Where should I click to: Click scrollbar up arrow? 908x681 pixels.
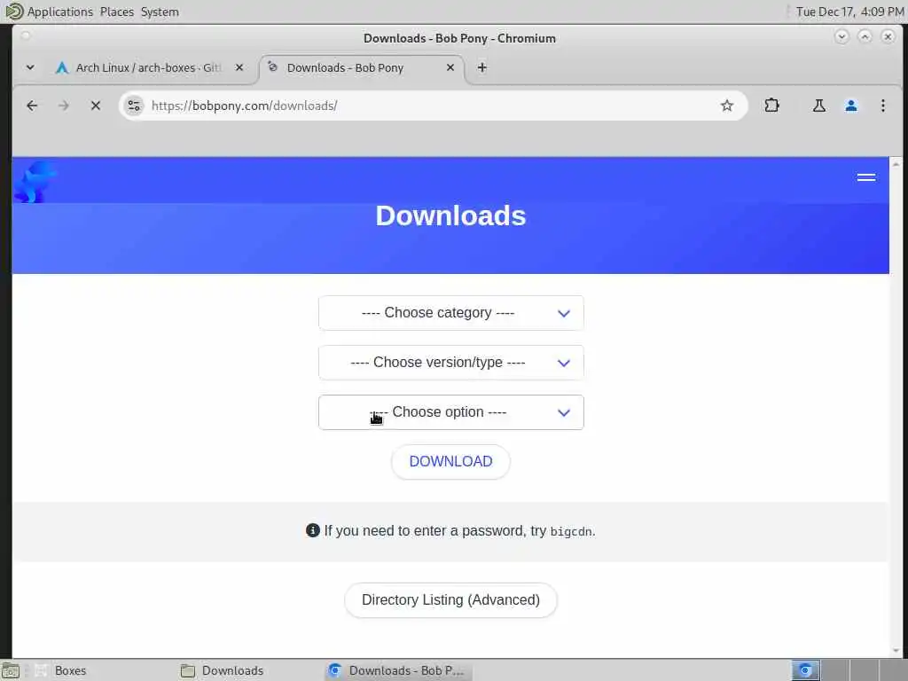click(896, 164)
